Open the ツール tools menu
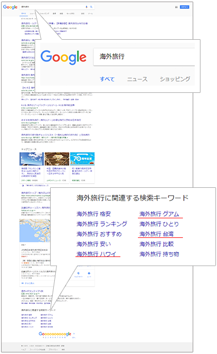Image resolution: width=217 pixels, height=354 pixels. tap(90, 13)
